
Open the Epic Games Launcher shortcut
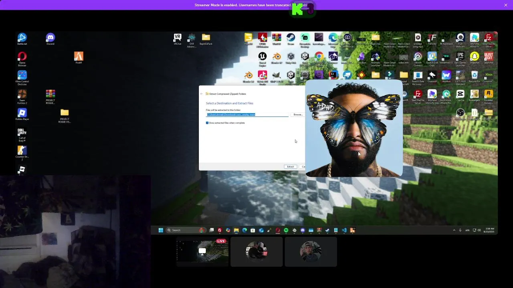pyautogui.click(x=460, y=58)
